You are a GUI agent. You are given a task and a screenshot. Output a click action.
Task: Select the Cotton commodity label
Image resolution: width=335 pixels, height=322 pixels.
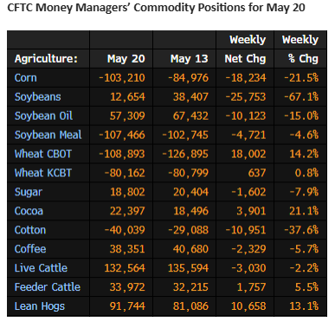pyautogui.click(x=30, y=230)
